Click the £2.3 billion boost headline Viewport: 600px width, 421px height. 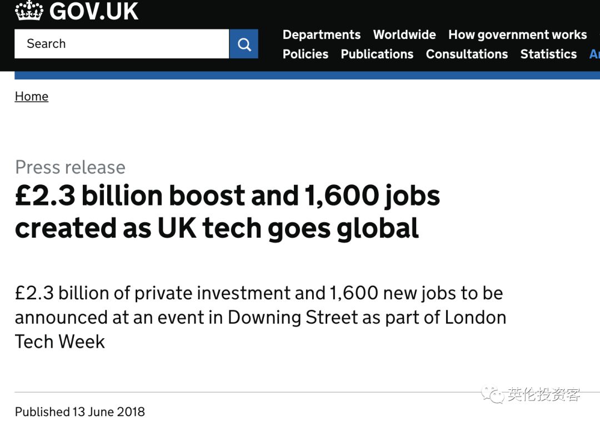228,212
